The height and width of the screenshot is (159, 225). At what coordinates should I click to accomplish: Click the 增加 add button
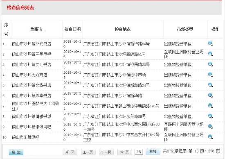pos(16,152)
